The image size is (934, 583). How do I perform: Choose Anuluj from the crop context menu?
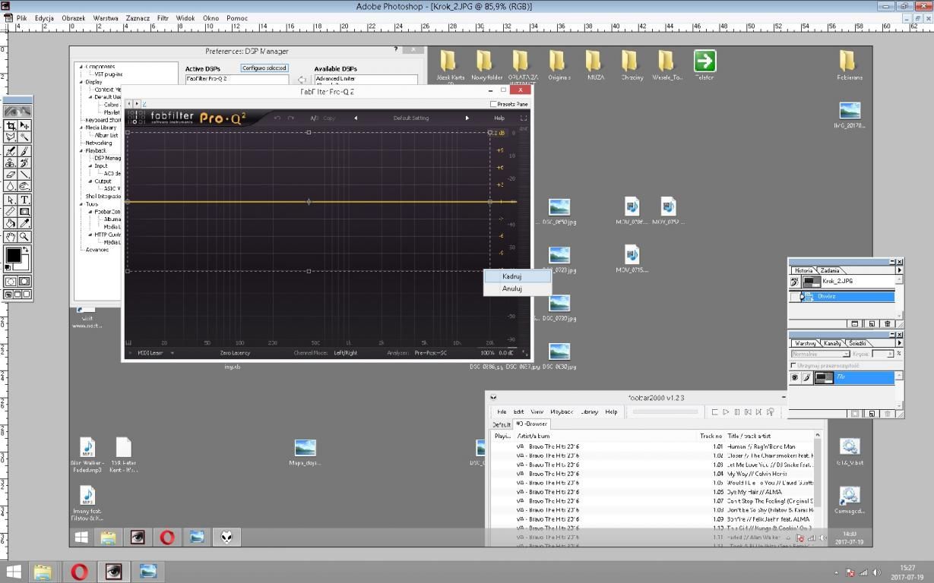[x=518, y=288]
